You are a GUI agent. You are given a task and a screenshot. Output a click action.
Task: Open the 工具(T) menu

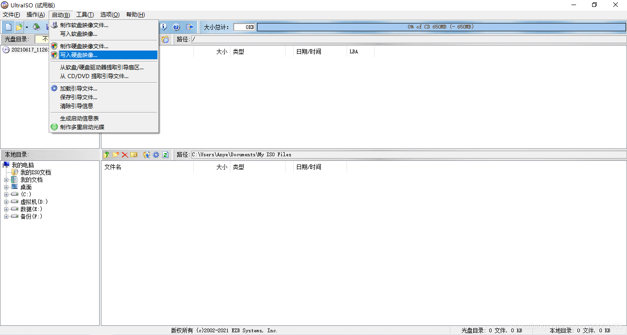point(85,15)
